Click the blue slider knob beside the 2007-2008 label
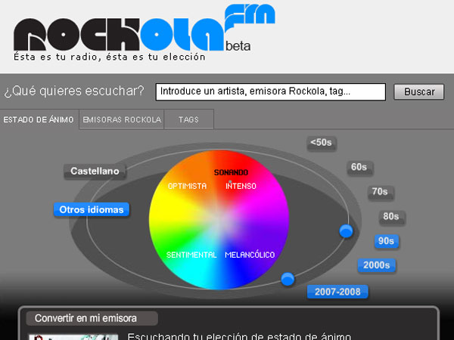Screen dimensions: 454x340 pos(288,280)
